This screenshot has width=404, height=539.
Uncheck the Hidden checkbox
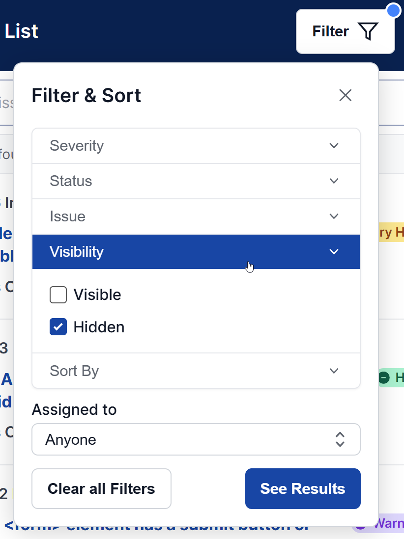(58, 326)
